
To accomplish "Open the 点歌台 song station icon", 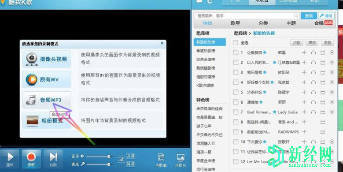I will [x=181, y=160].
